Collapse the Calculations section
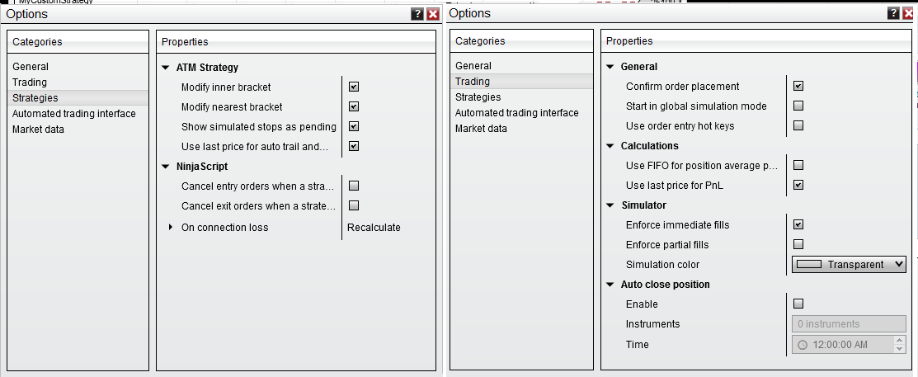The height and width of the screenshot is (377, 918). 610,146
